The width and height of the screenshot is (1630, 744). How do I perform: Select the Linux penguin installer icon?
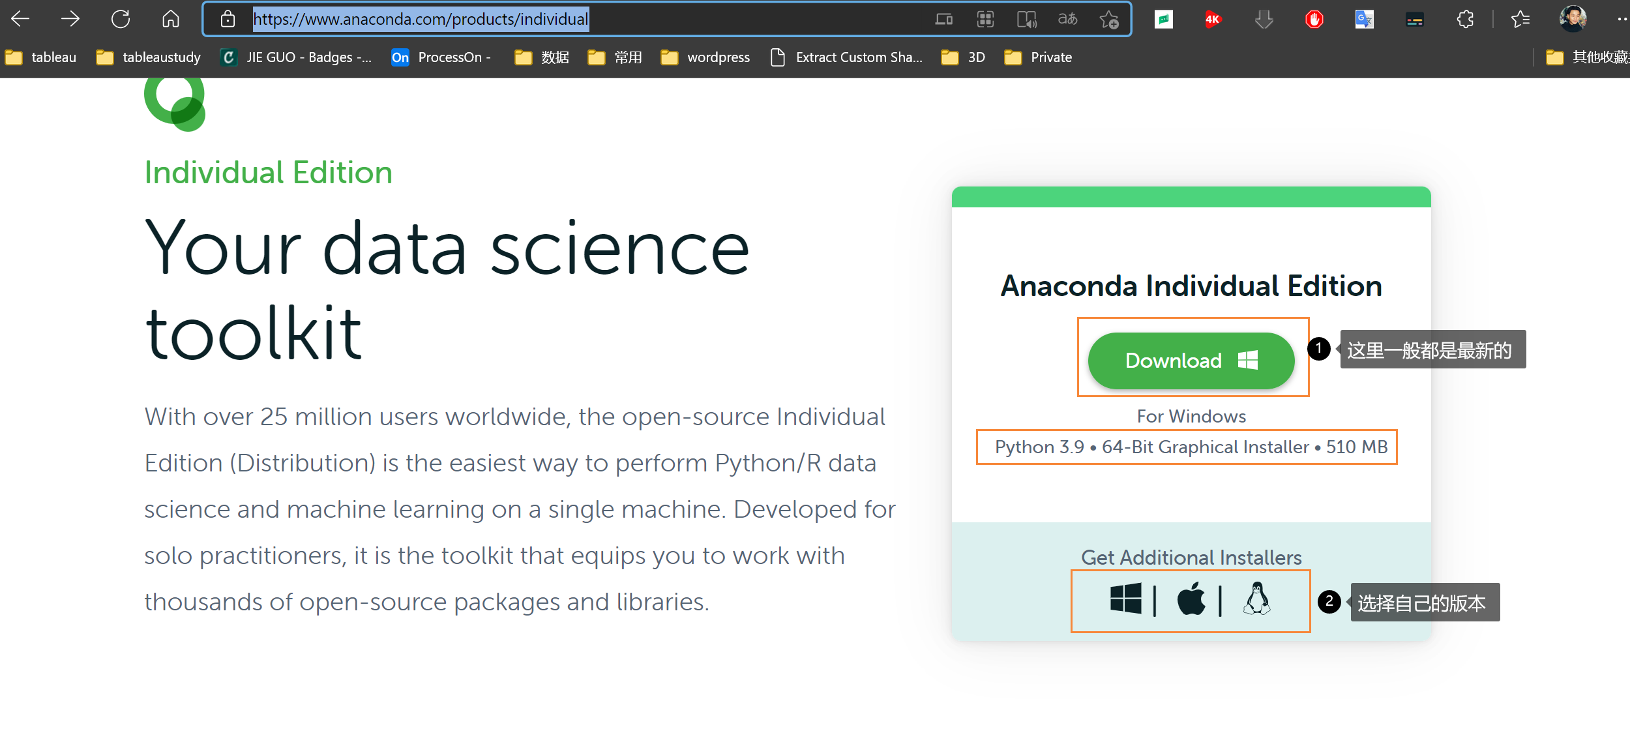click(x=1256, y=599)
